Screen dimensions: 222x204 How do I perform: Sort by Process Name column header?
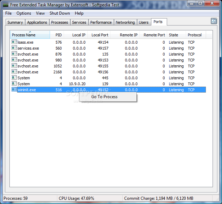click(x=30, y=35)
